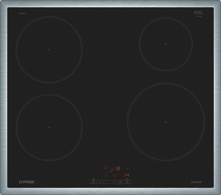Click the cross in the large front-right zone
Viewport: 221px width, 195px height.
click(166, 122)
